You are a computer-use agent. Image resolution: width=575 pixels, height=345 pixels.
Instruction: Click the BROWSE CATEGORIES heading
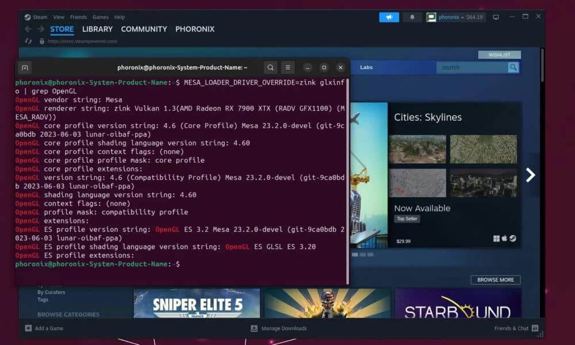tap(68, 315)
